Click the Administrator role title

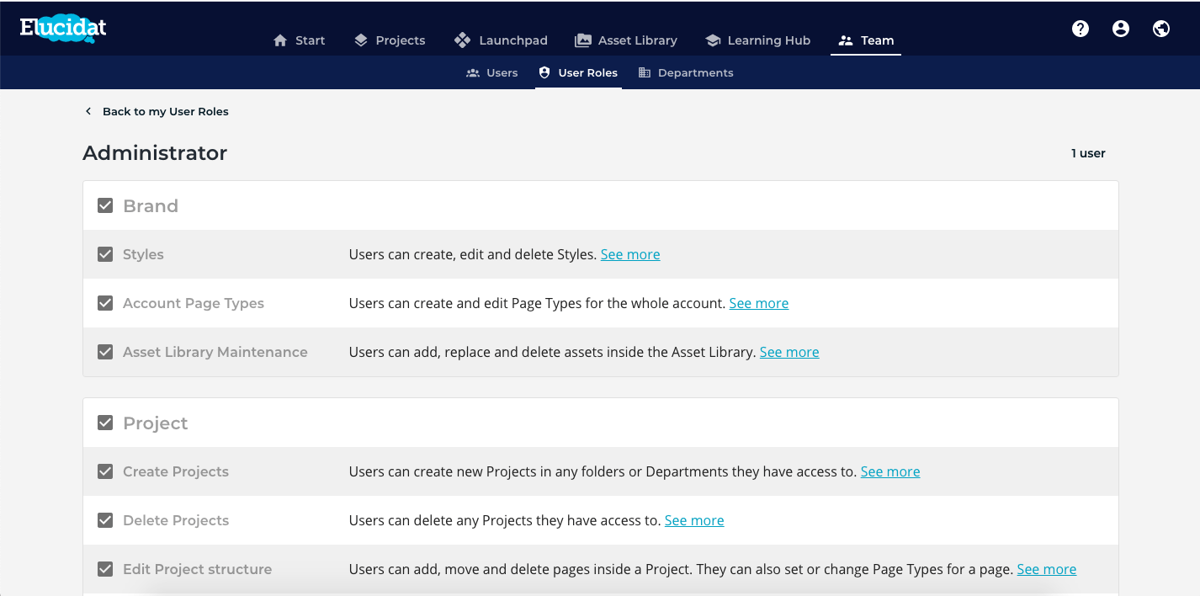pyautogui.click(x=155, y=153)
